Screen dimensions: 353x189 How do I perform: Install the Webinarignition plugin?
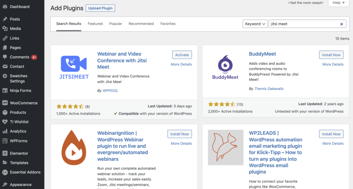[179, 134]
